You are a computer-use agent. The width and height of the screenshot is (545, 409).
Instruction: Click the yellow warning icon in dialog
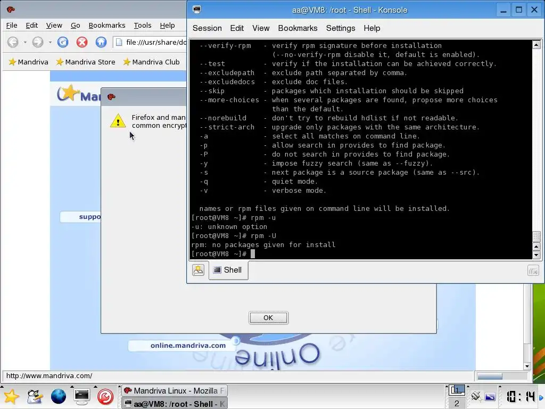click(118, 121)
